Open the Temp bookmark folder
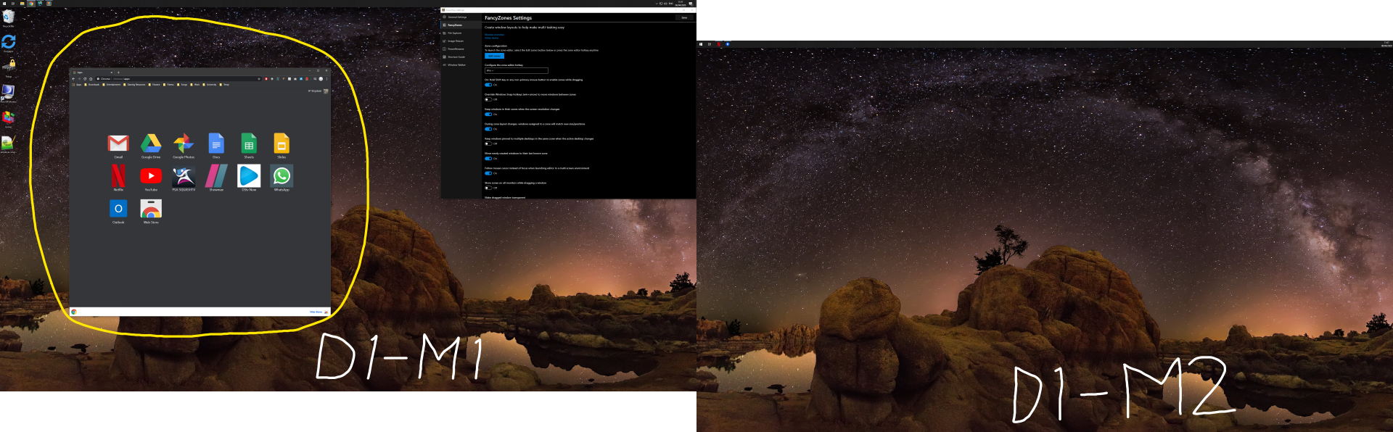This screenshot has height=432, width=1393. (225, 85)
